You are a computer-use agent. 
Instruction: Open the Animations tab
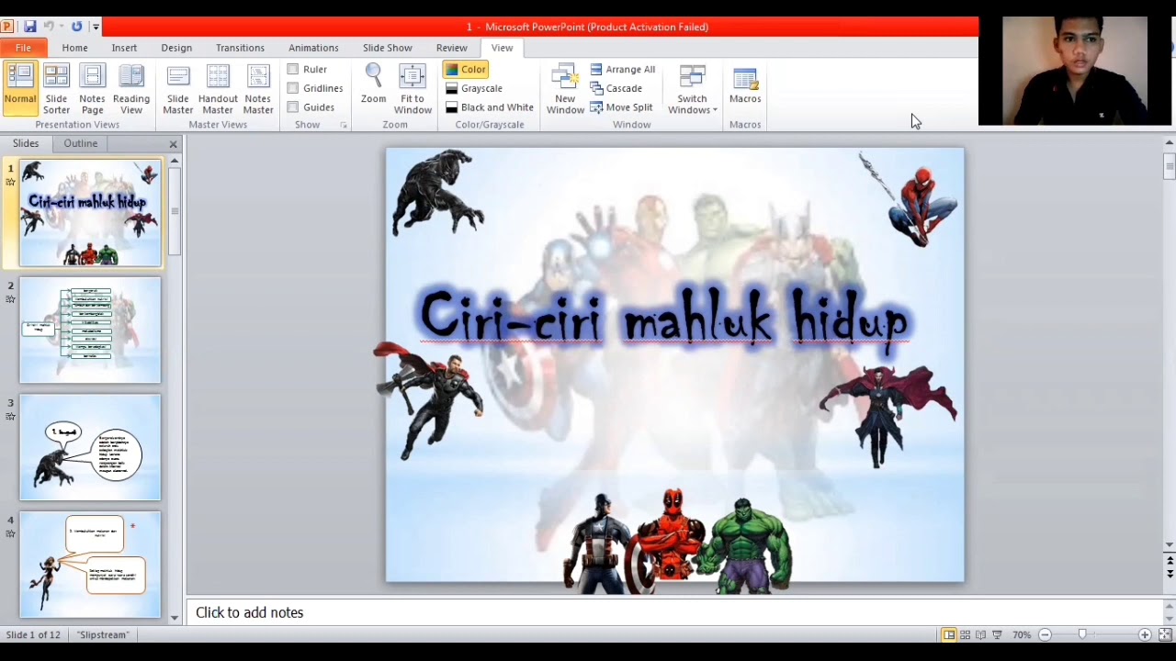[x=313, y=48]
